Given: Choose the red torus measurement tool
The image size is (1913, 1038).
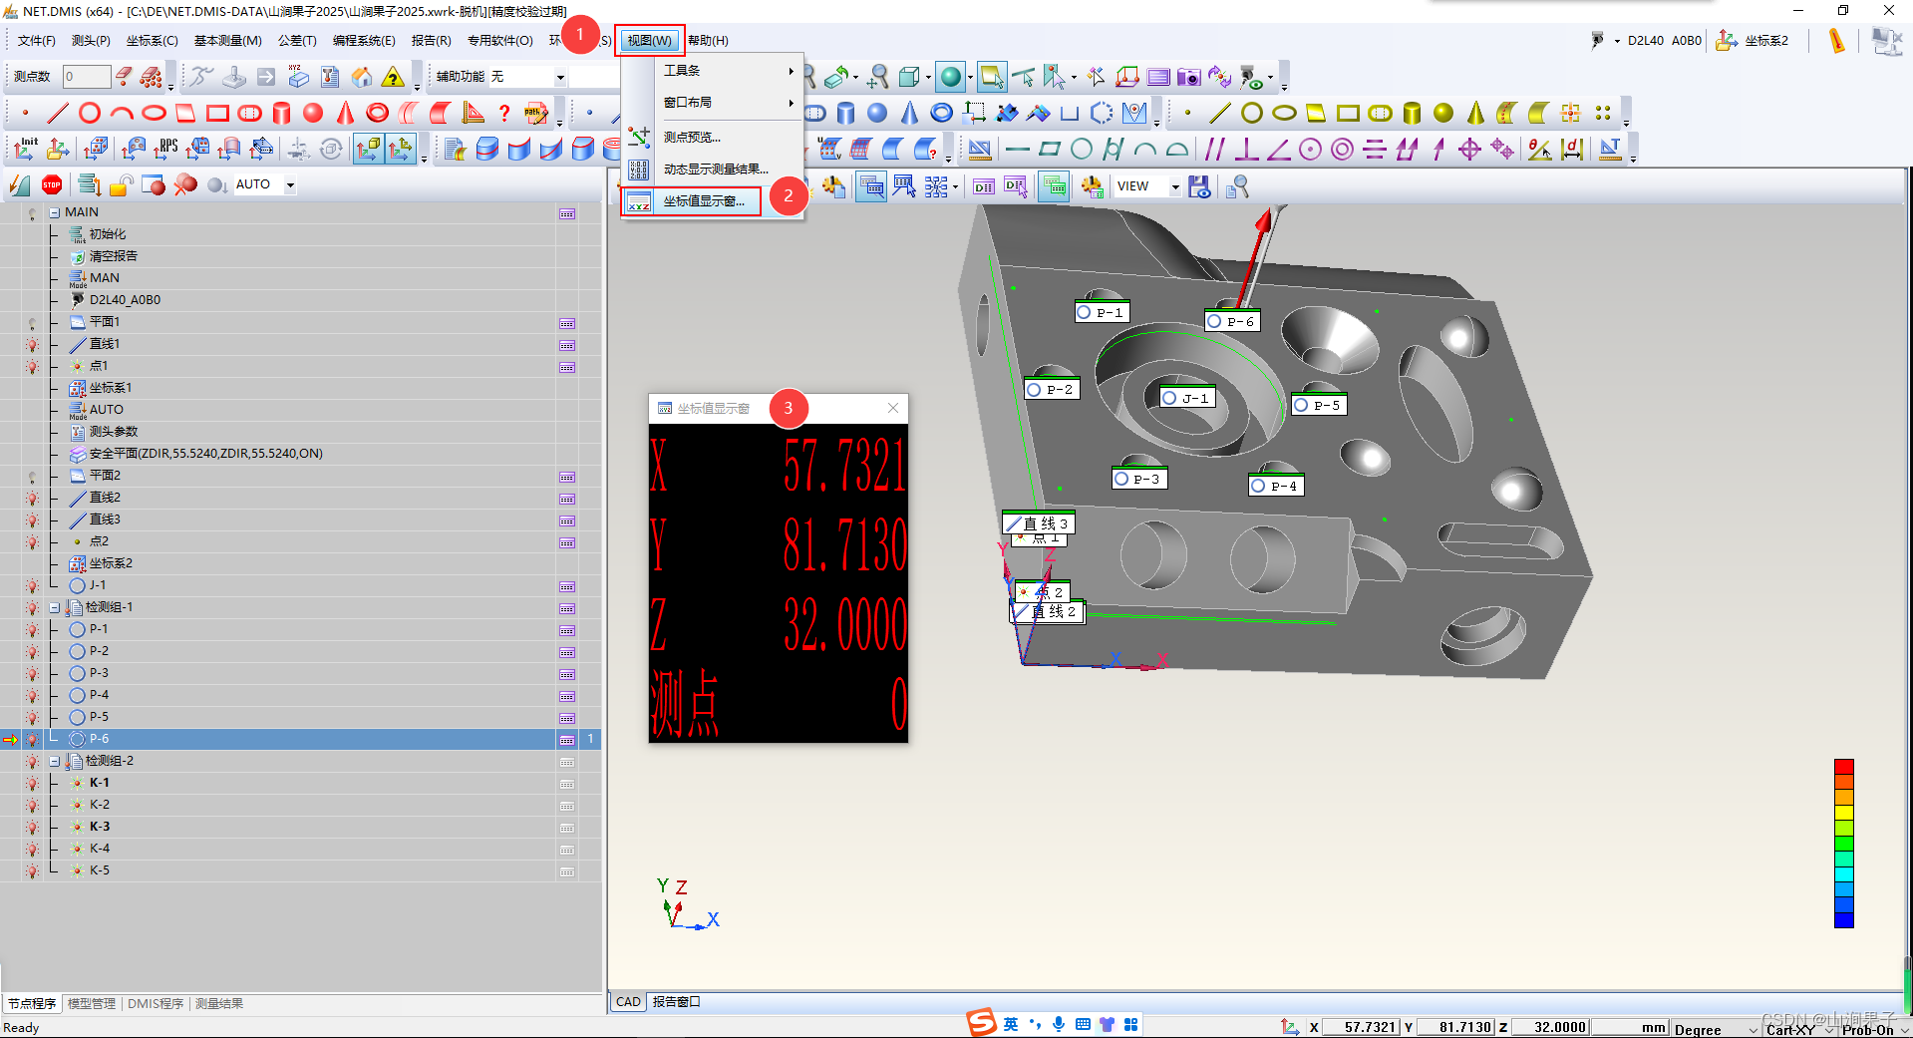Looking at the screenshot, I should [377, 113].
